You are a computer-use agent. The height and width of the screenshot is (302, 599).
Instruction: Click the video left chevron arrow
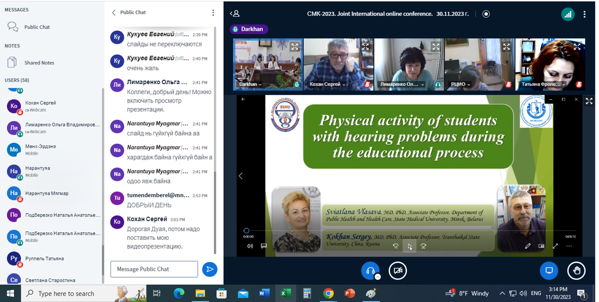pyautogui.click(x=240, y=176)
